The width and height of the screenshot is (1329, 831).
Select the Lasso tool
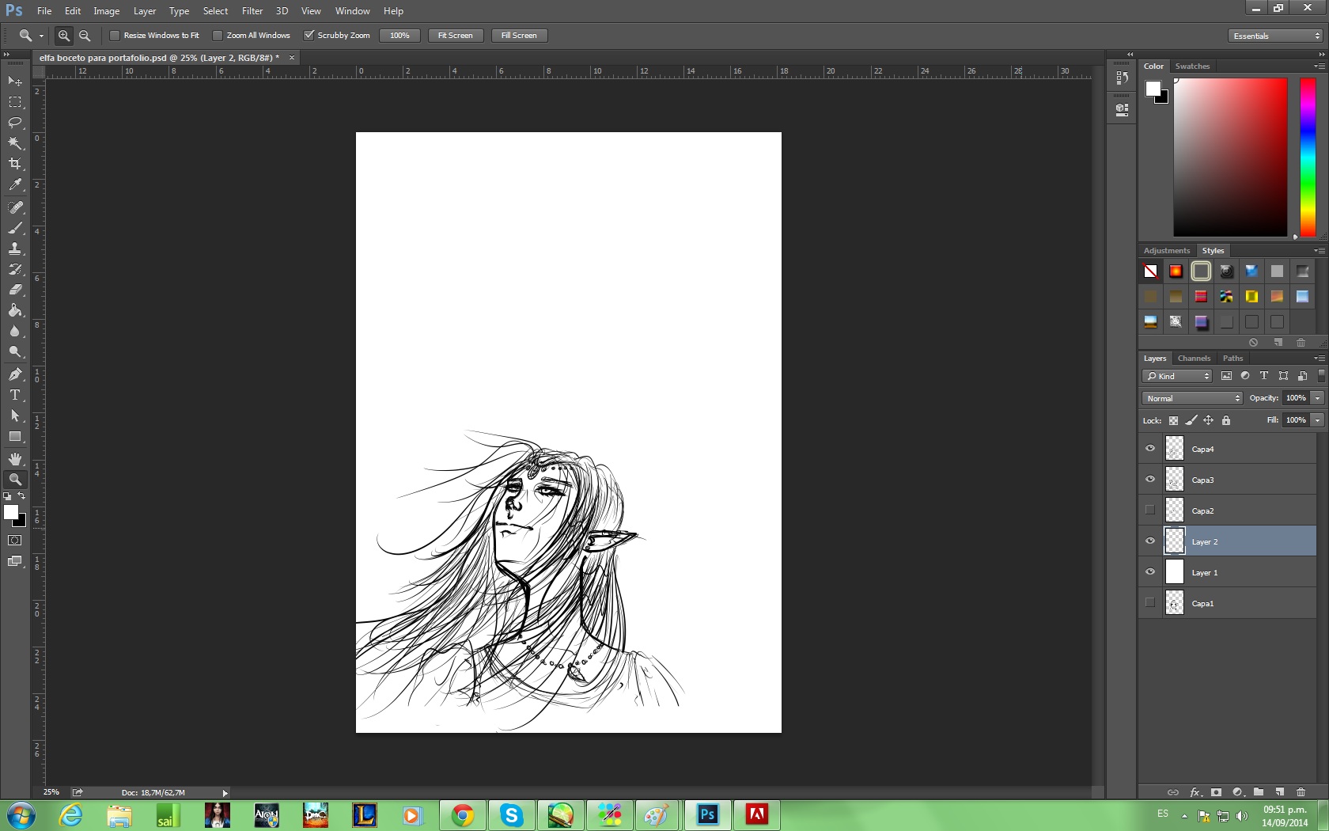[15, 123]
